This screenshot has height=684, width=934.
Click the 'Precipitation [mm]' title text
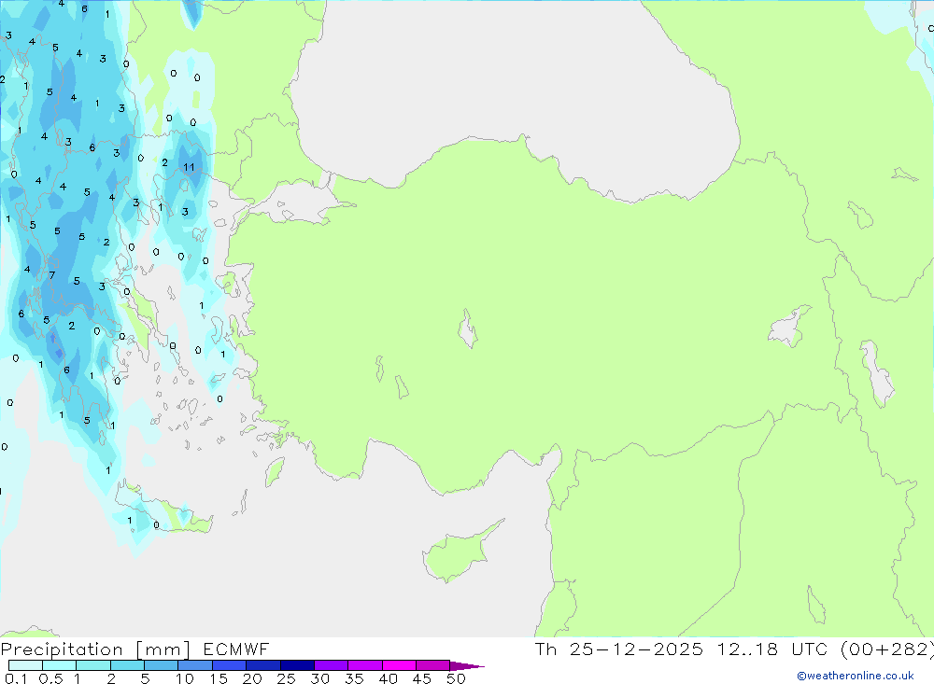point(96,649)
